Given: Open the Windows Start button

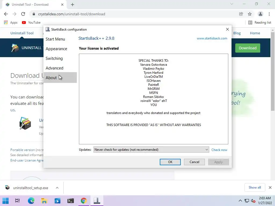Looking at the screenshot, I should pos(5,201).
